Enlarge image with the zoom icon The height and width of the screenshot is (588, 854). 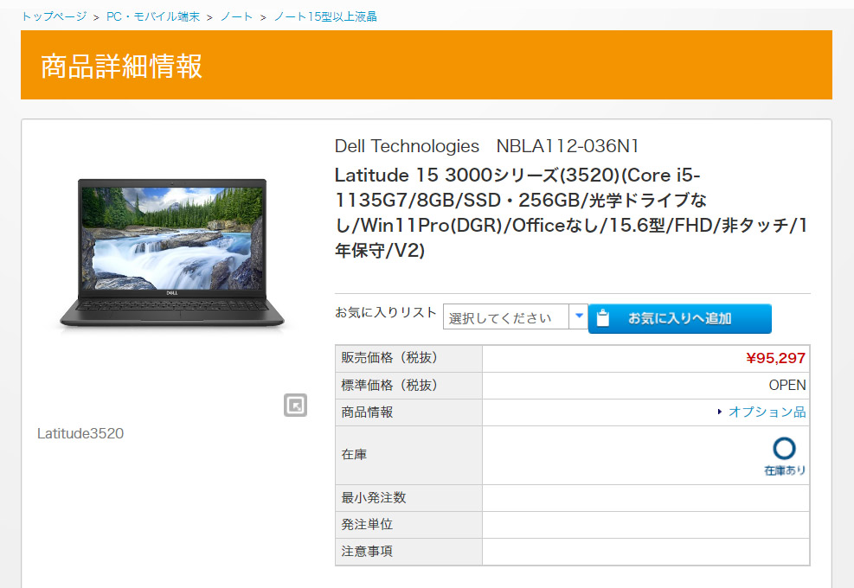tap(295, 405)
